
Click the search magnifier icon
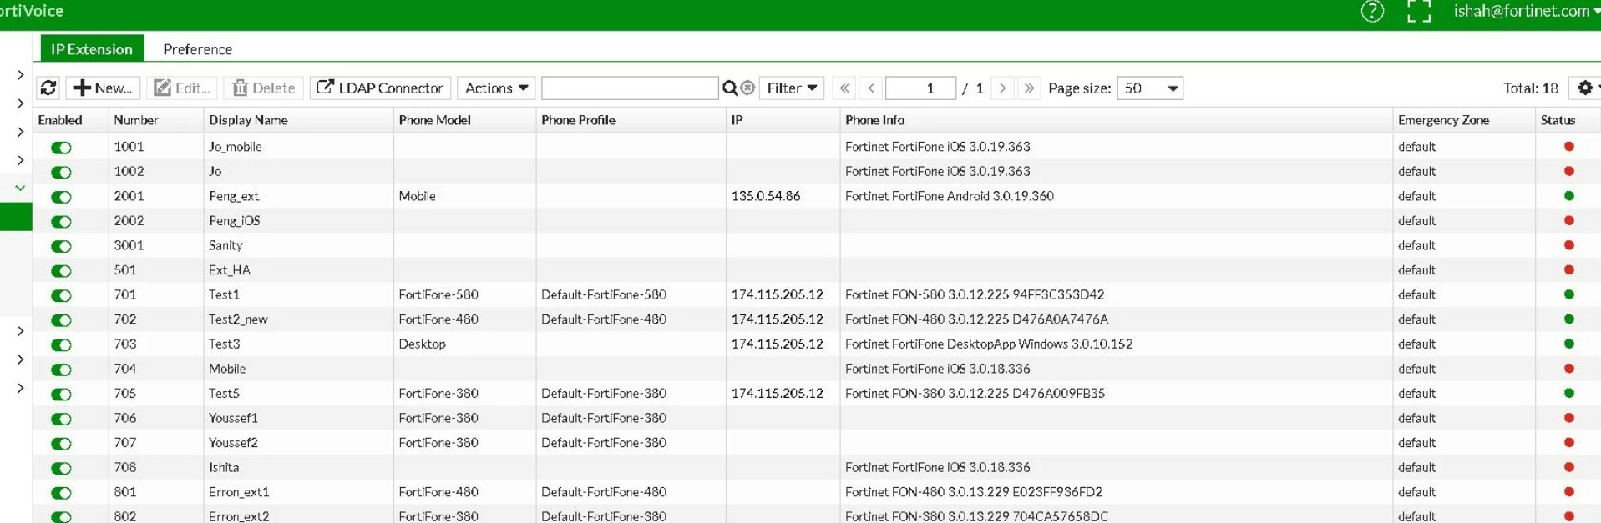click(730, 88)
